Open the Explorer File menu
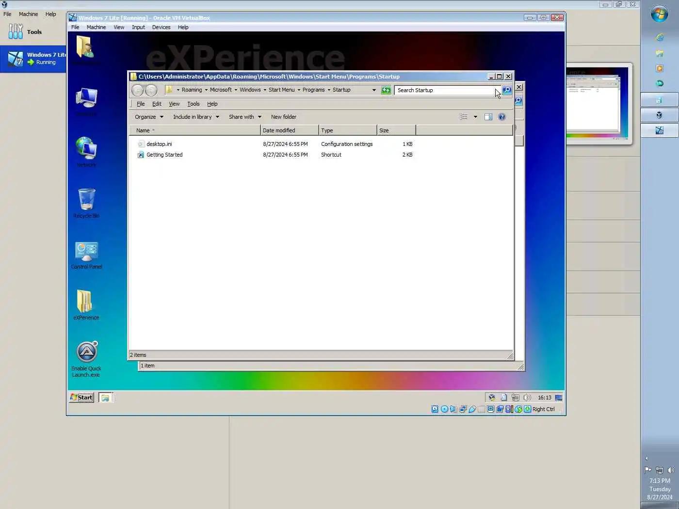679x509 pixels. (141, 104)
